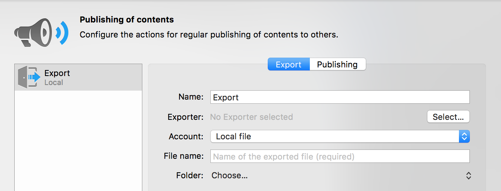Click the 'Publishing of contents' heading
The image size is (501, 191).
[127, 19]
